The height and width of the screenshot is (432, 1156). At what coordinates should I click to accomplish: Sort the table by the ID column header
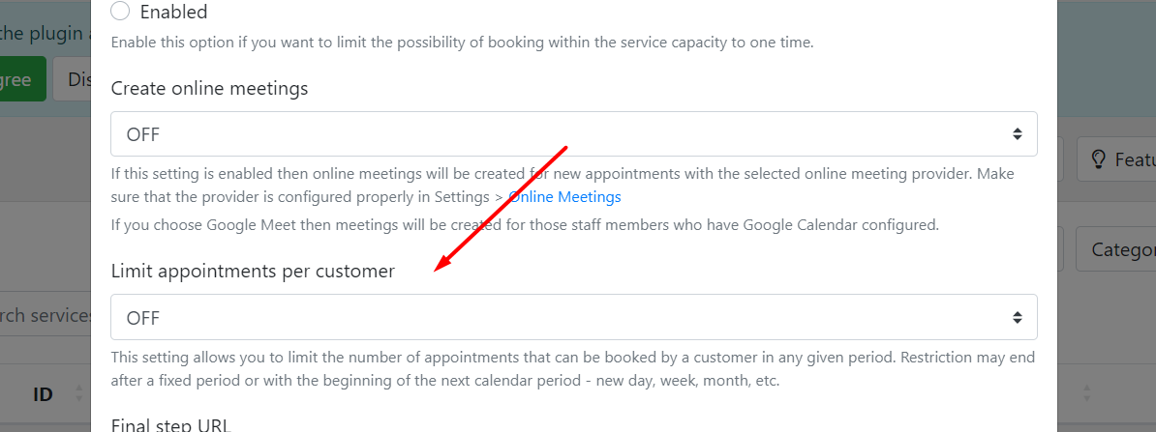43,394
